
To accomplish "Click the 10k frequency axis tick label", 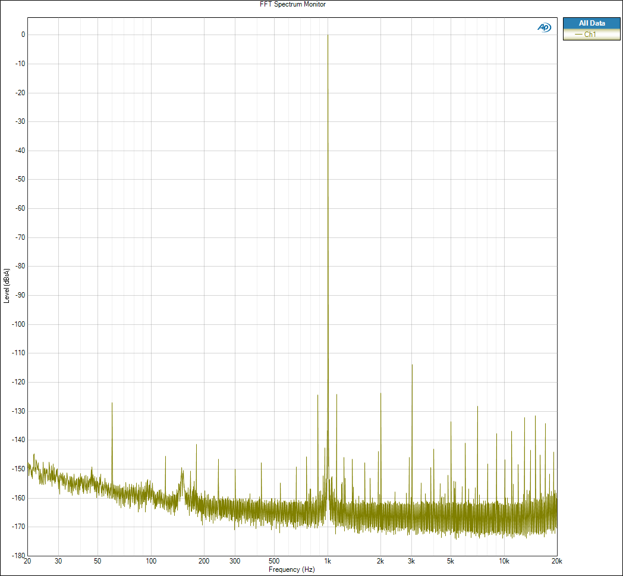I will 504,561.
